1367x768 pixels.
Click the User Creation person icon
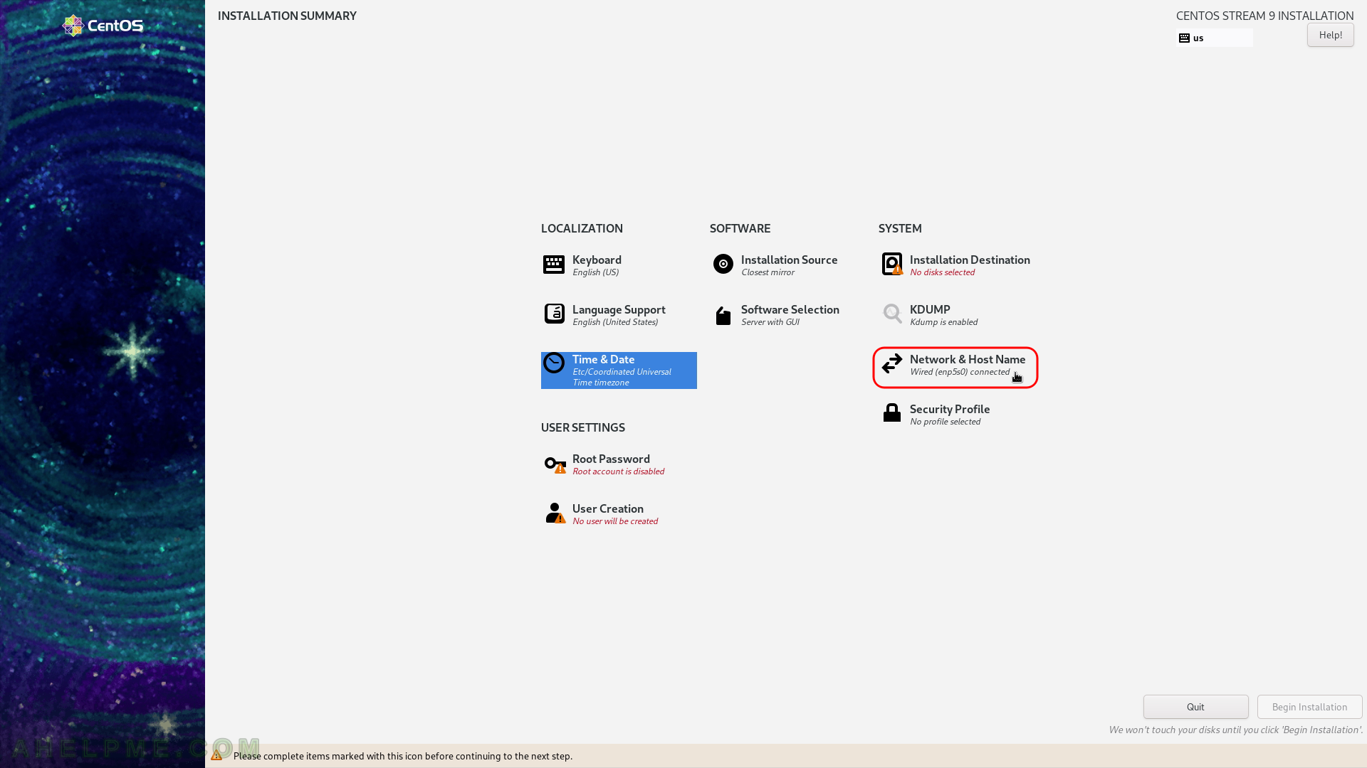pos(555,513)
